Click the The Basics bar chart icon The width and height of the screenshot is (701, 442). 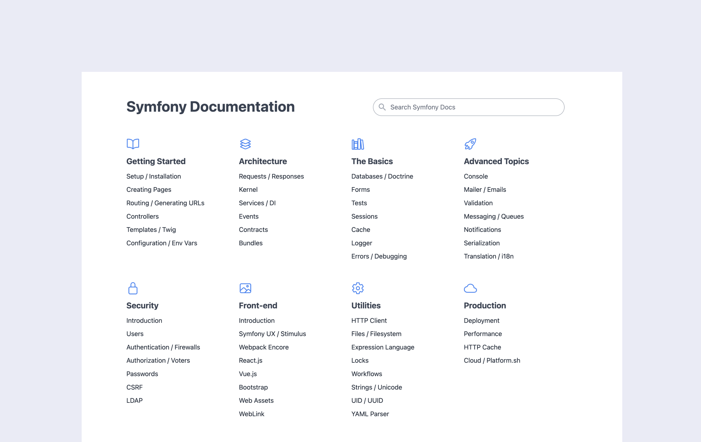(357, 144)
